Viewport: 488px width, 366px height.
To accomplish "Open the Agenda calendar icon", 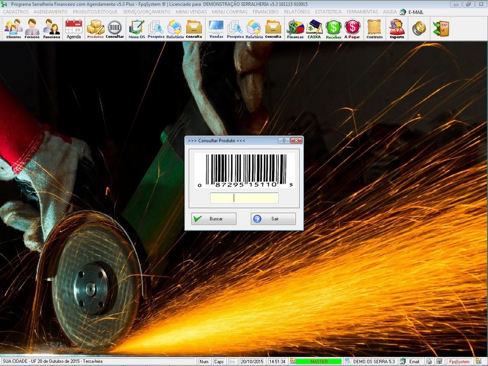I will (x=74, y=29).
